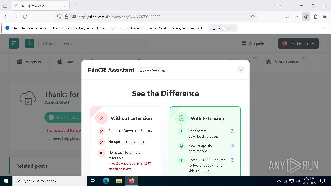Focus the Search products here field
The height and width of the screenshot is (186, 331).
click(92, 44)
